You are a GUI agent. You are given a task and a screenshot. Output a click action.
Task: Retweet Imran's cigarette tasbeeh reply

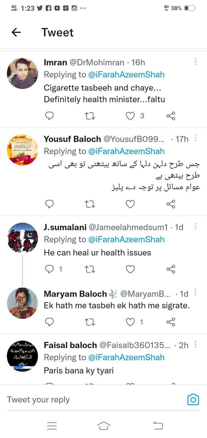[90, 116]
